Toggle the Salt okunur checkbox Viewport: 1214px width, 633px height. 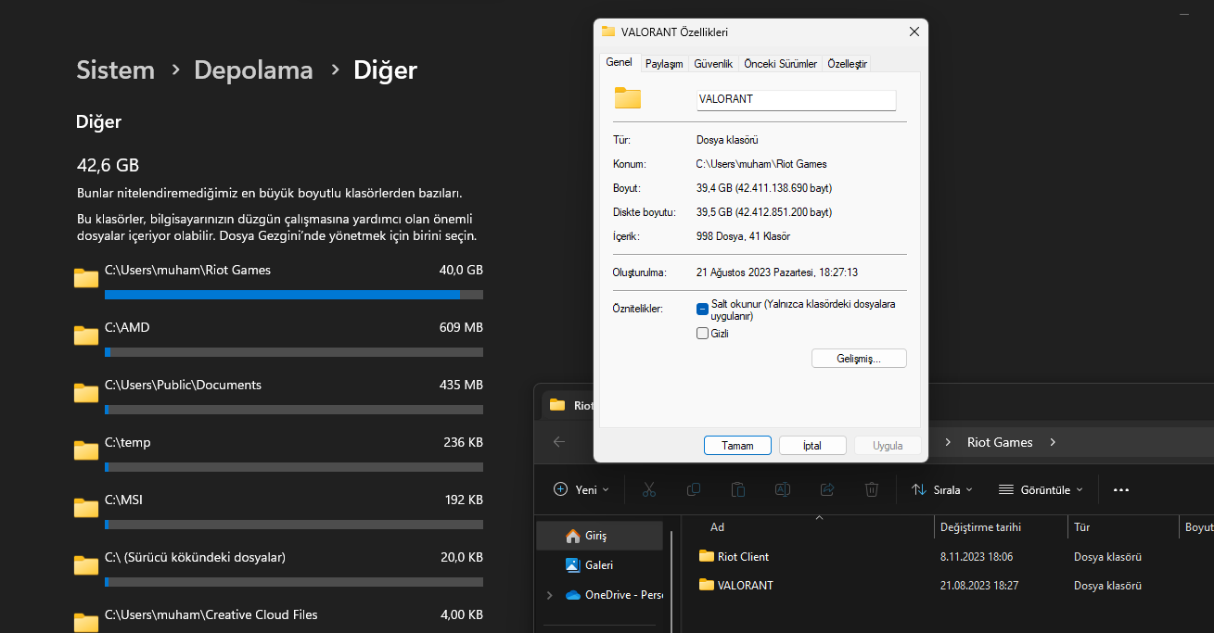coord(702,309)
